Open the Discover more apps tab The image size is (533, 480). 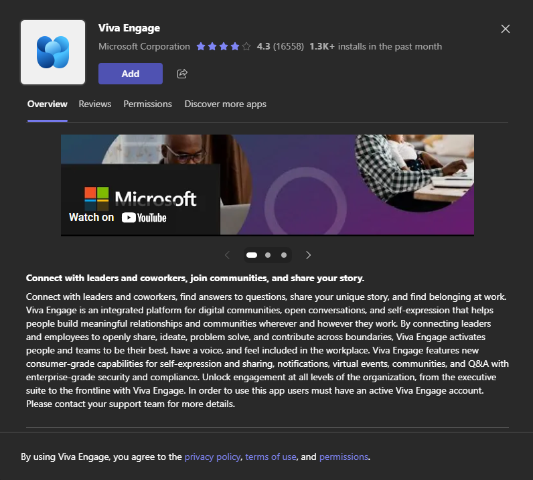coord(226,104)
